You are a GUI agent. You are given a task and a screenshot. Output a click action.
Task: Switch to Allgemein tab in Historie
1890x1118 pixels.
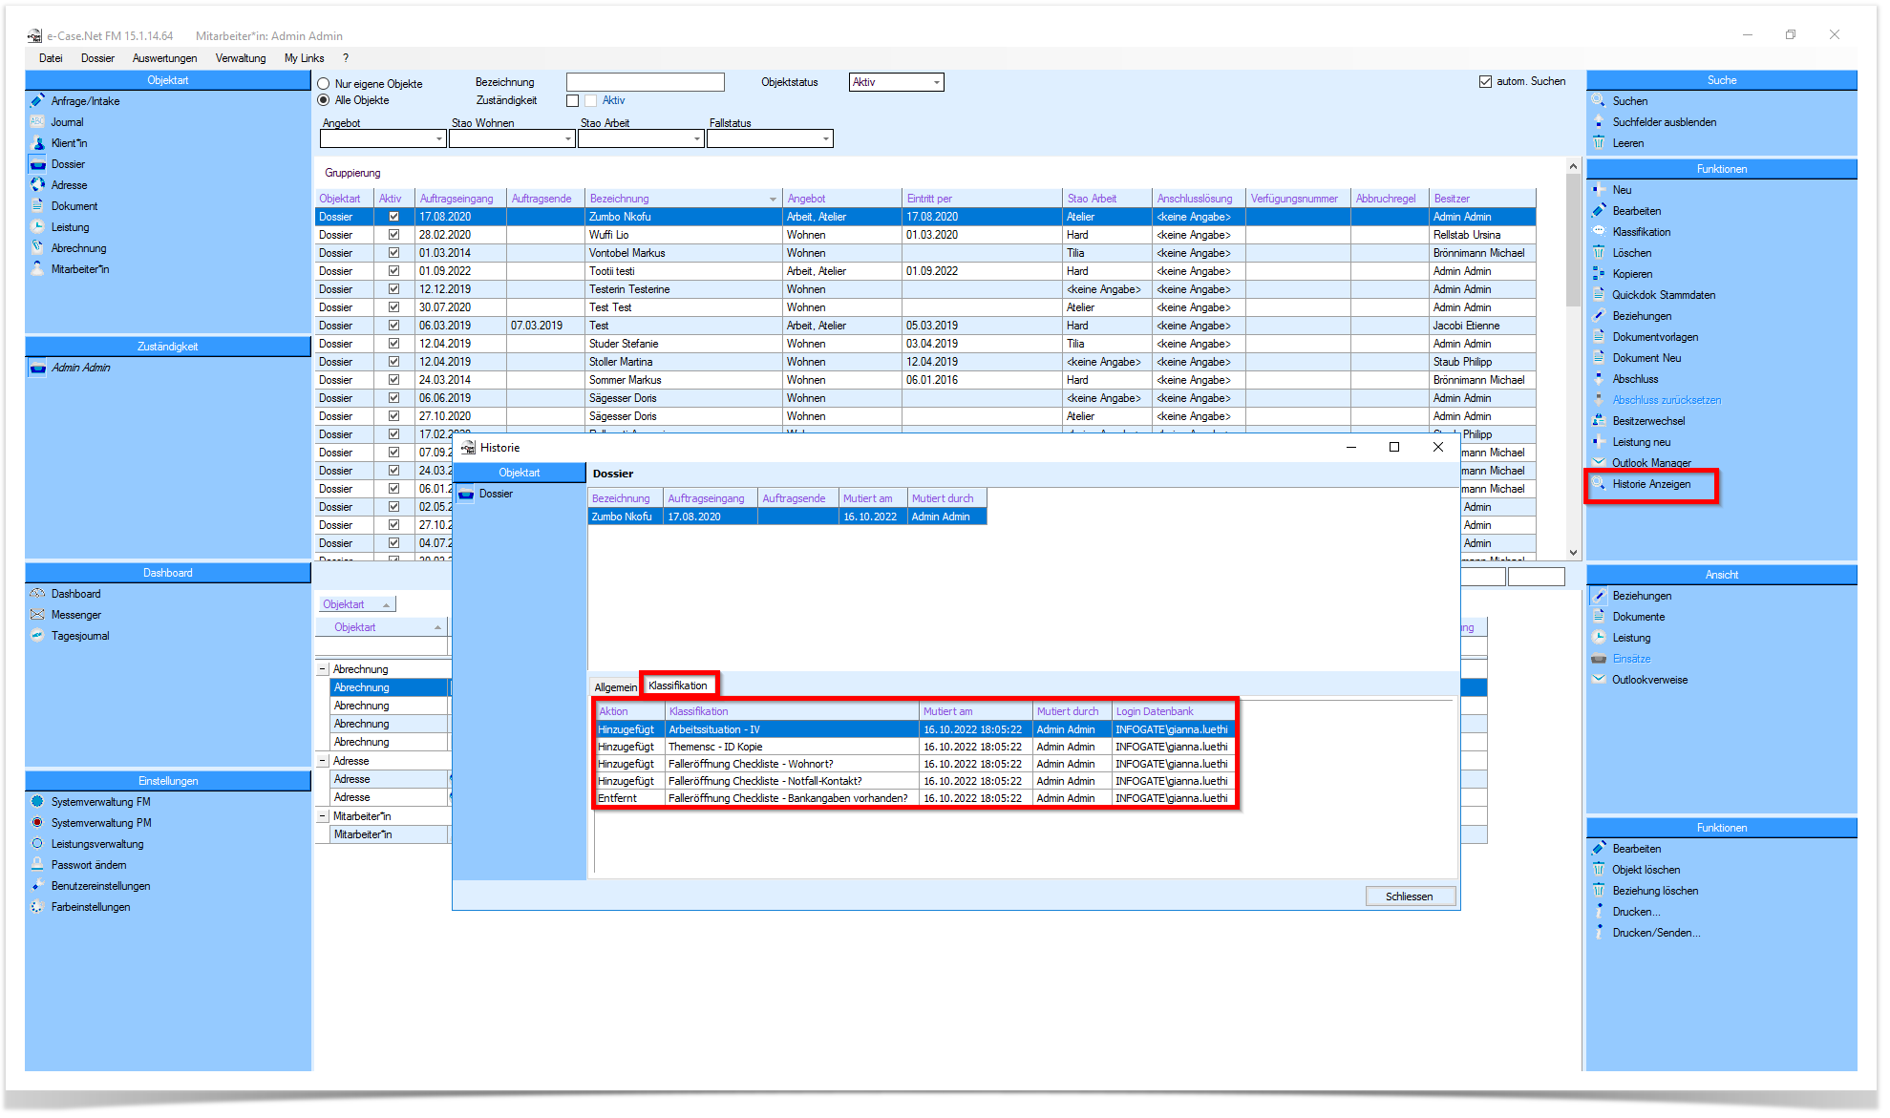(x=615, y=687)
